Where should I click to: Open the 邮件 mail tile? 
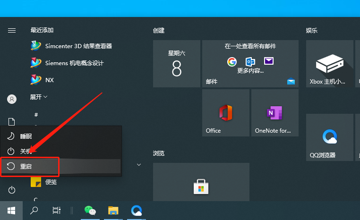click(250, 64)
